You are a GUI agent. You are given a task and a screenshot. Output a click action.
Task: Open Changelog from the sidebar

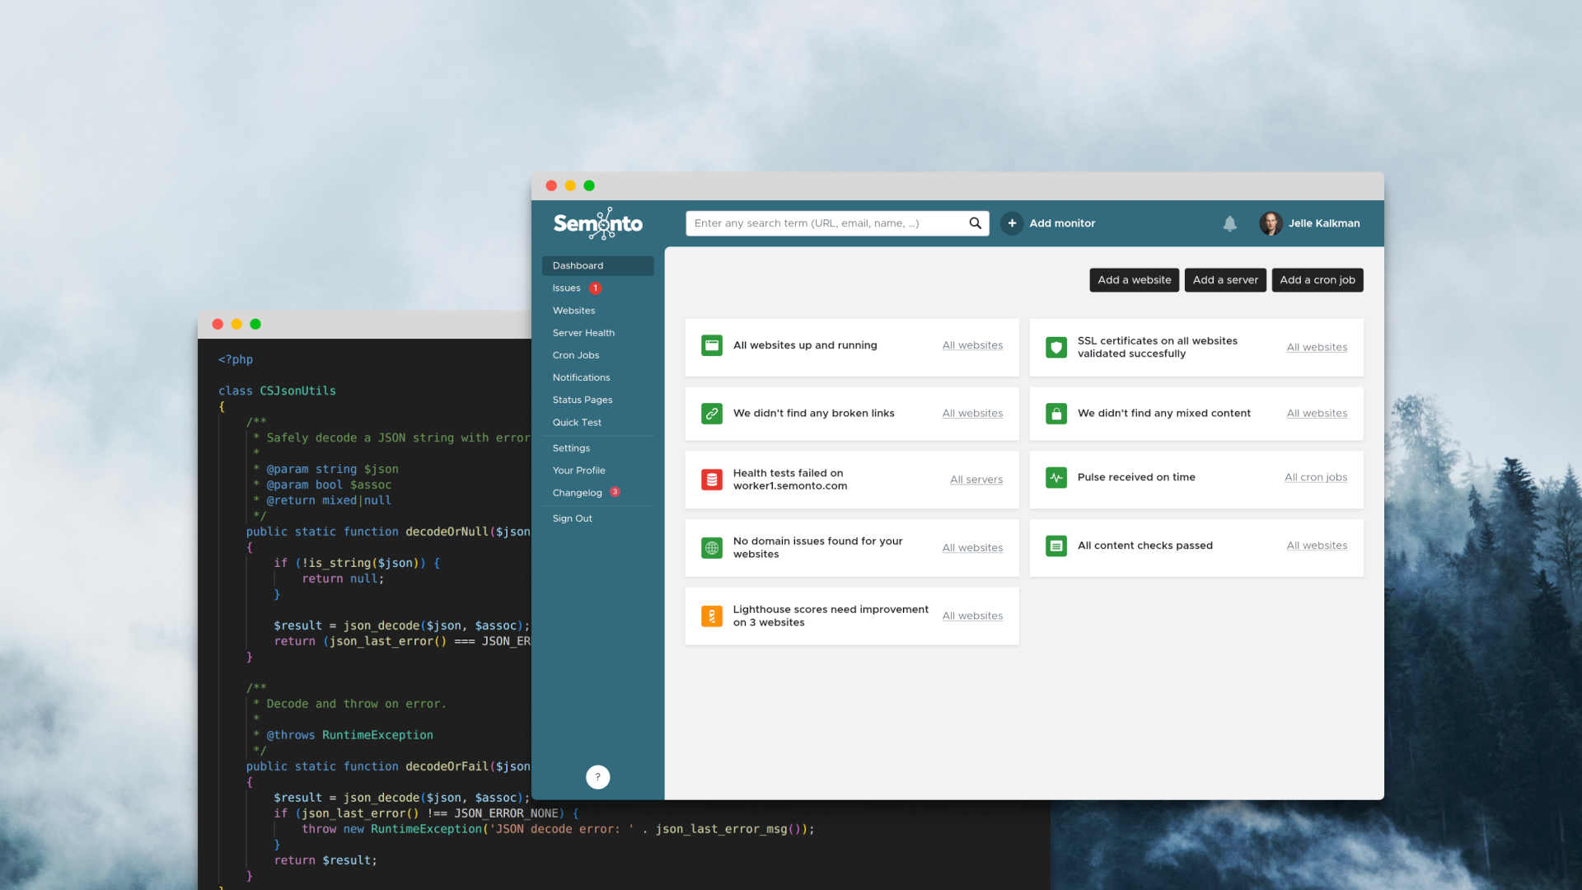pos(577,493)
